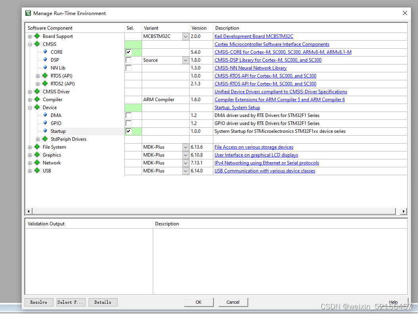Screen dimensions: 418x314
Task: Click the RTOS2 (API) green diamond icon
Action: coord(45,83)
